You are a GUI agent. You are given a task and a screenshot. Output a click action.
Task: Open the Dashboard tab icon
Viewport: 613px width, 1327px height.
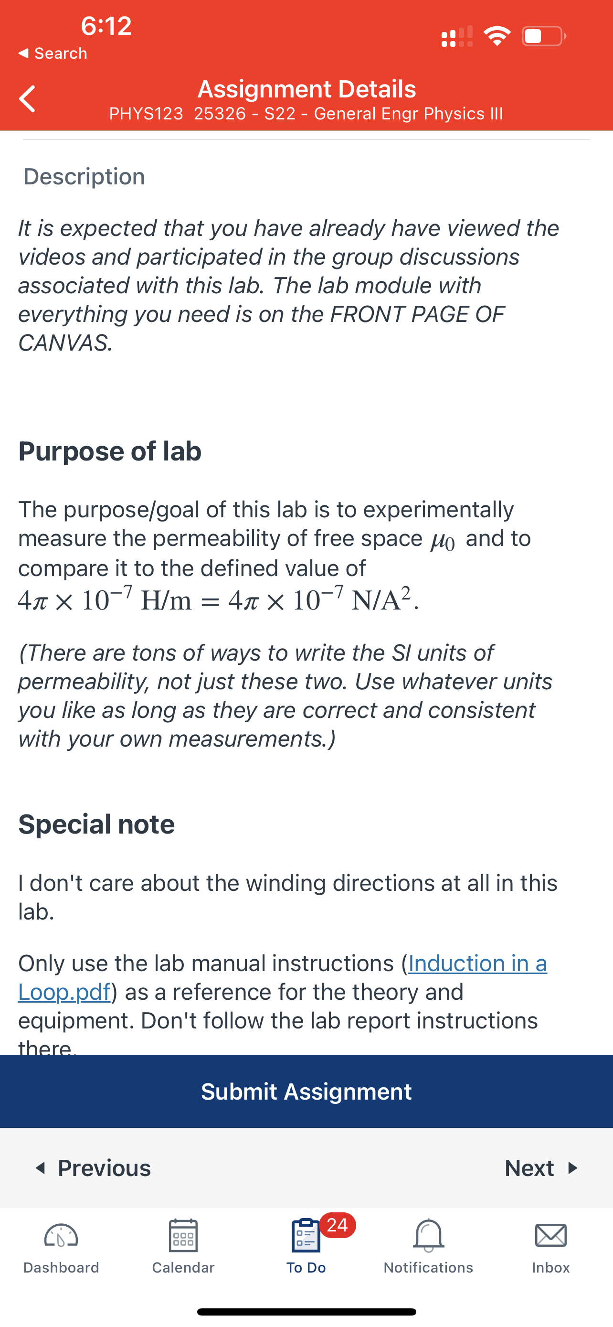(61, 1235)
